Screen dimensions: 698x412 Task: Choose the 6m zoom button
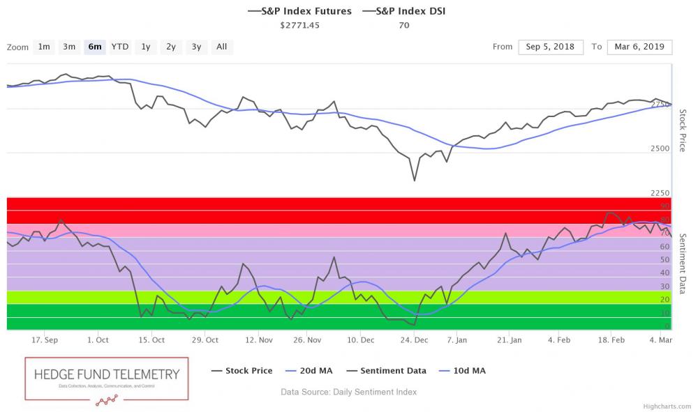[95, 47]
